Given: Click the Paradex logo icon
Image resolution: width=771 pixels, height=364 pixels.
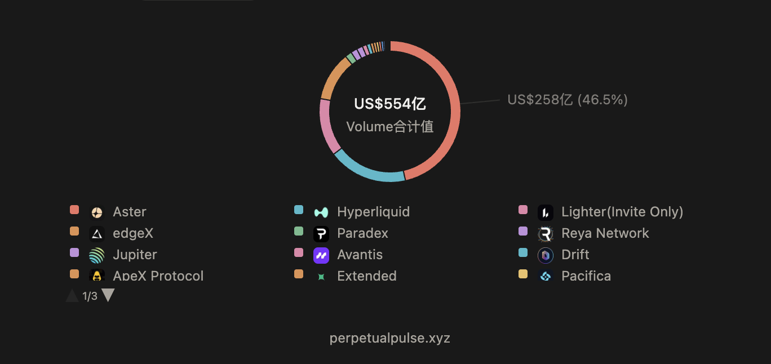Looking at the screenshot, I should tap(321, 234).
